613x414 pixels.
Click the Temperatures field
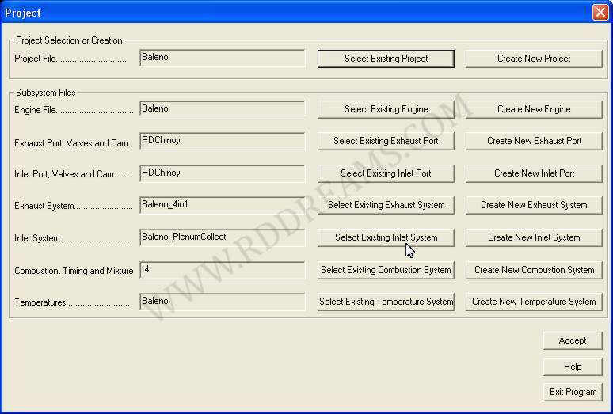[222, 302]
